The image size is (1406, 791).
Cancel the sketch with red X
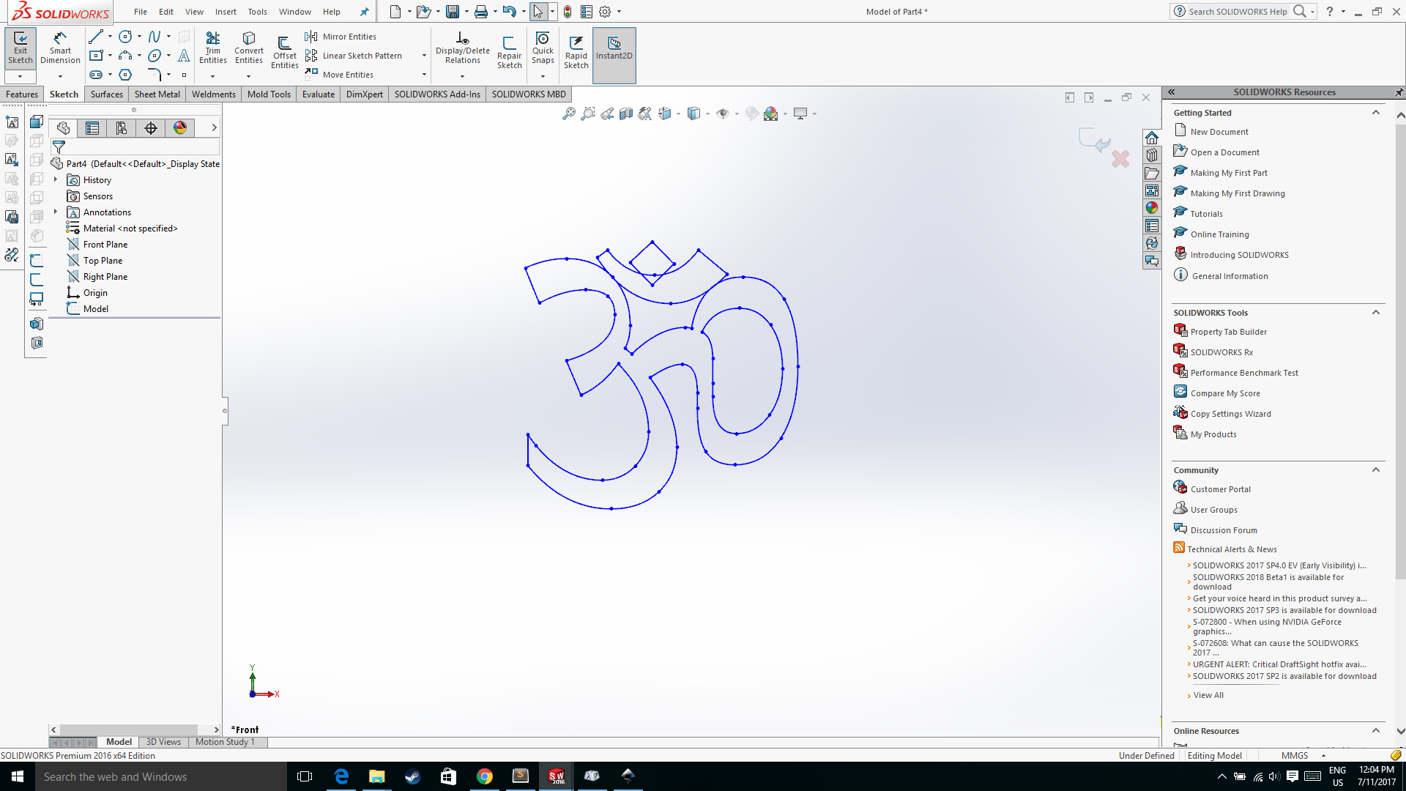1120,159
